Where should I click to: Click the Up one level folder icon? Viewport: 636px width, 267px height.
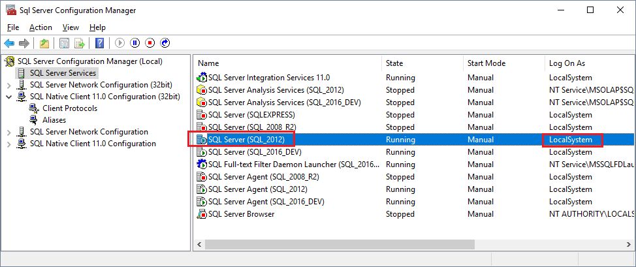[x=44, y=43]
